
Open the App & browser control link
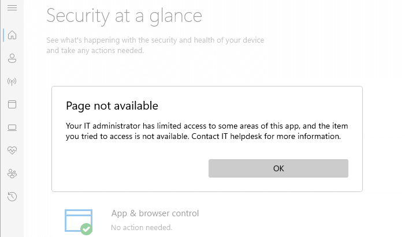155,213
